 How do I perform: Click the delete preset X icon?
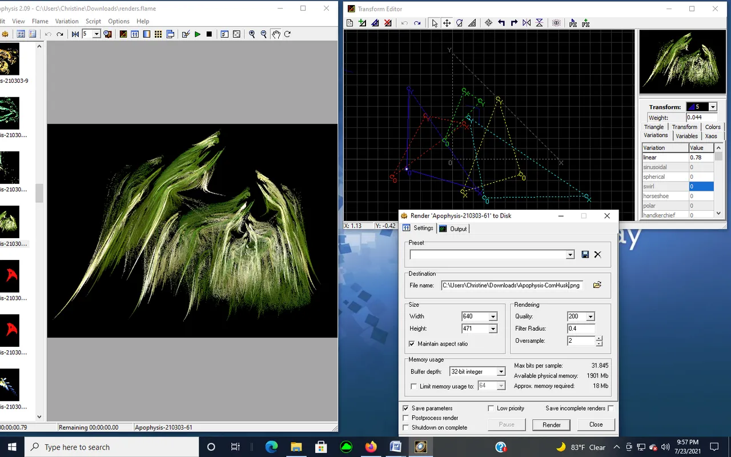pos(598,255)
